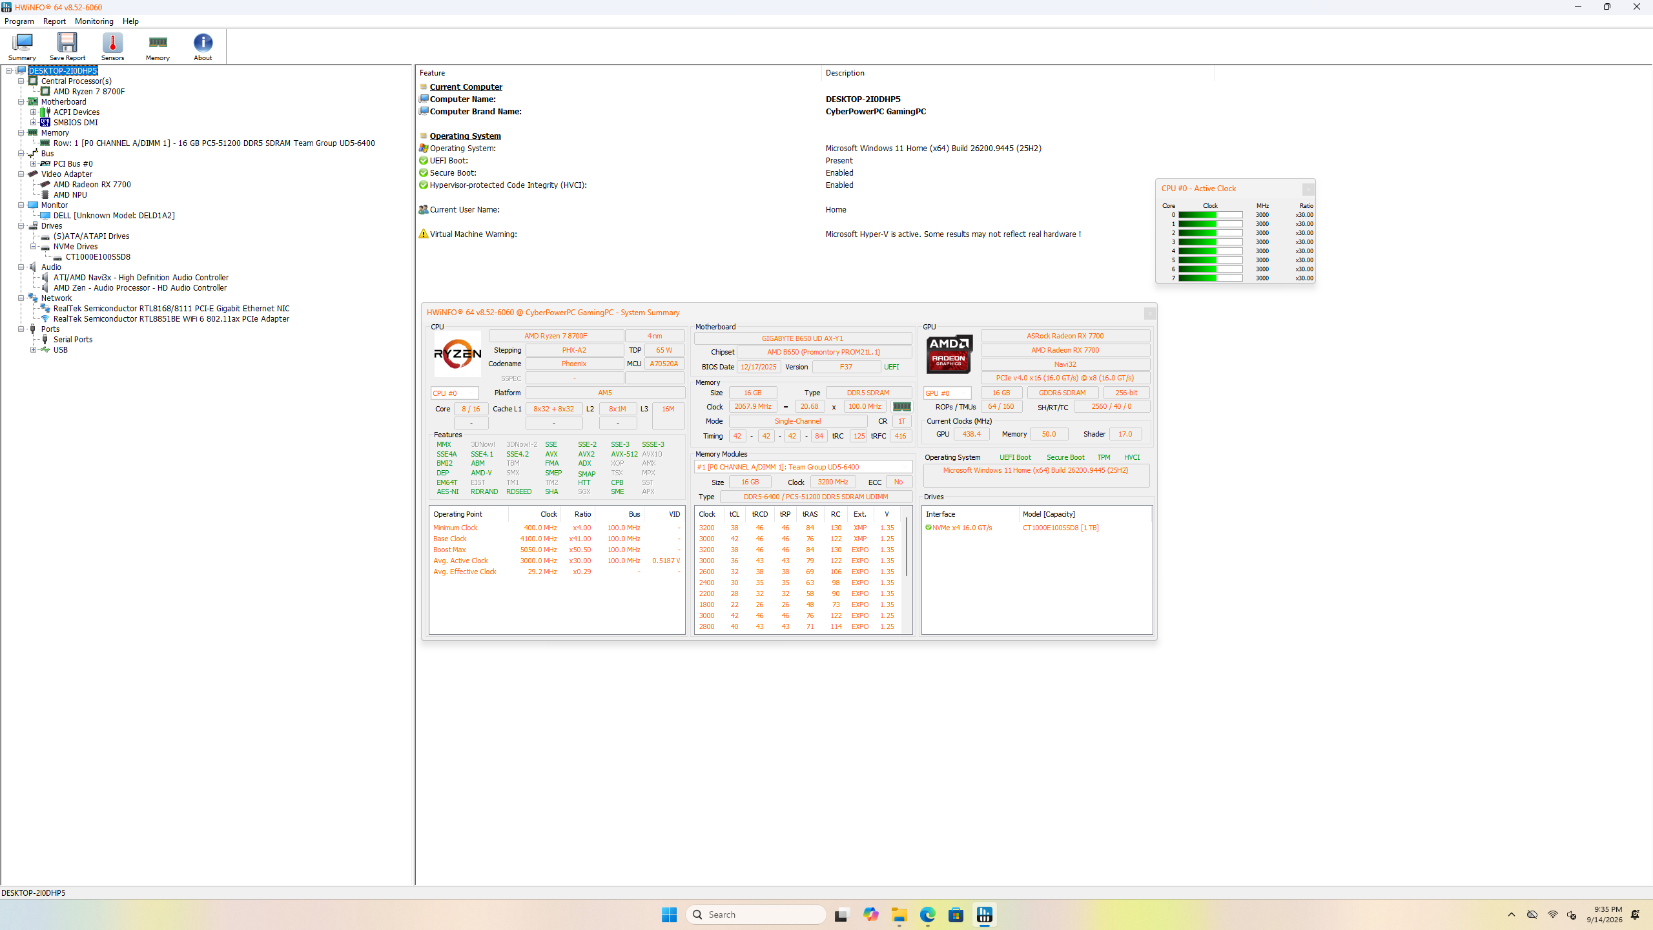The height and width of the screenshot is (930, 1653).
Task: Collapse the Network tree node
Action: pyautogui.click(x=21, y=298)
